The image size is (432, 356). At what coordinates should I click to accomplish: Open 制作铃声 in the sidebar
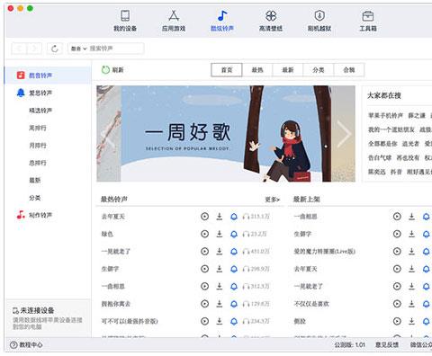[x=40, y=215]
